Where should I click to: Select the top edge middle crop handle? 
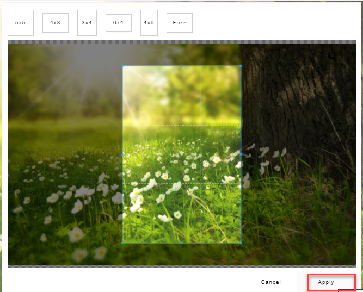[182, 66]
